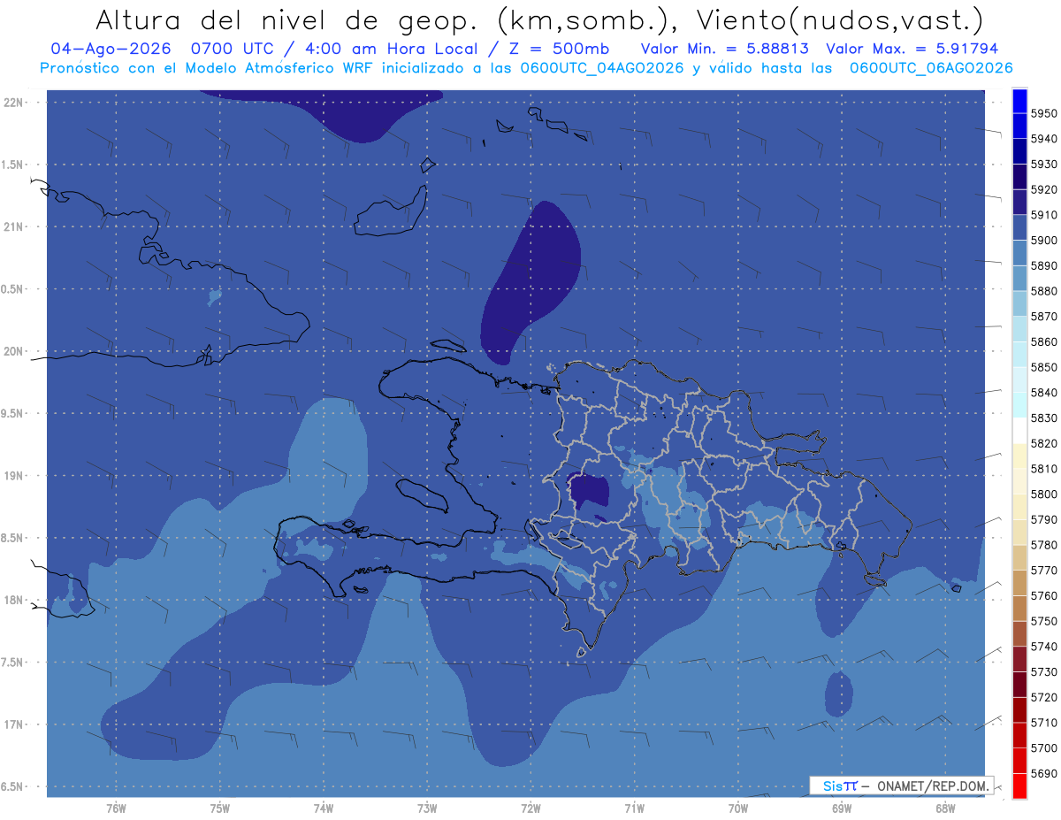Click the swatch between 5900 and 5910
This screenshot has height=820, width=1061.
[x=1019, y=227]
